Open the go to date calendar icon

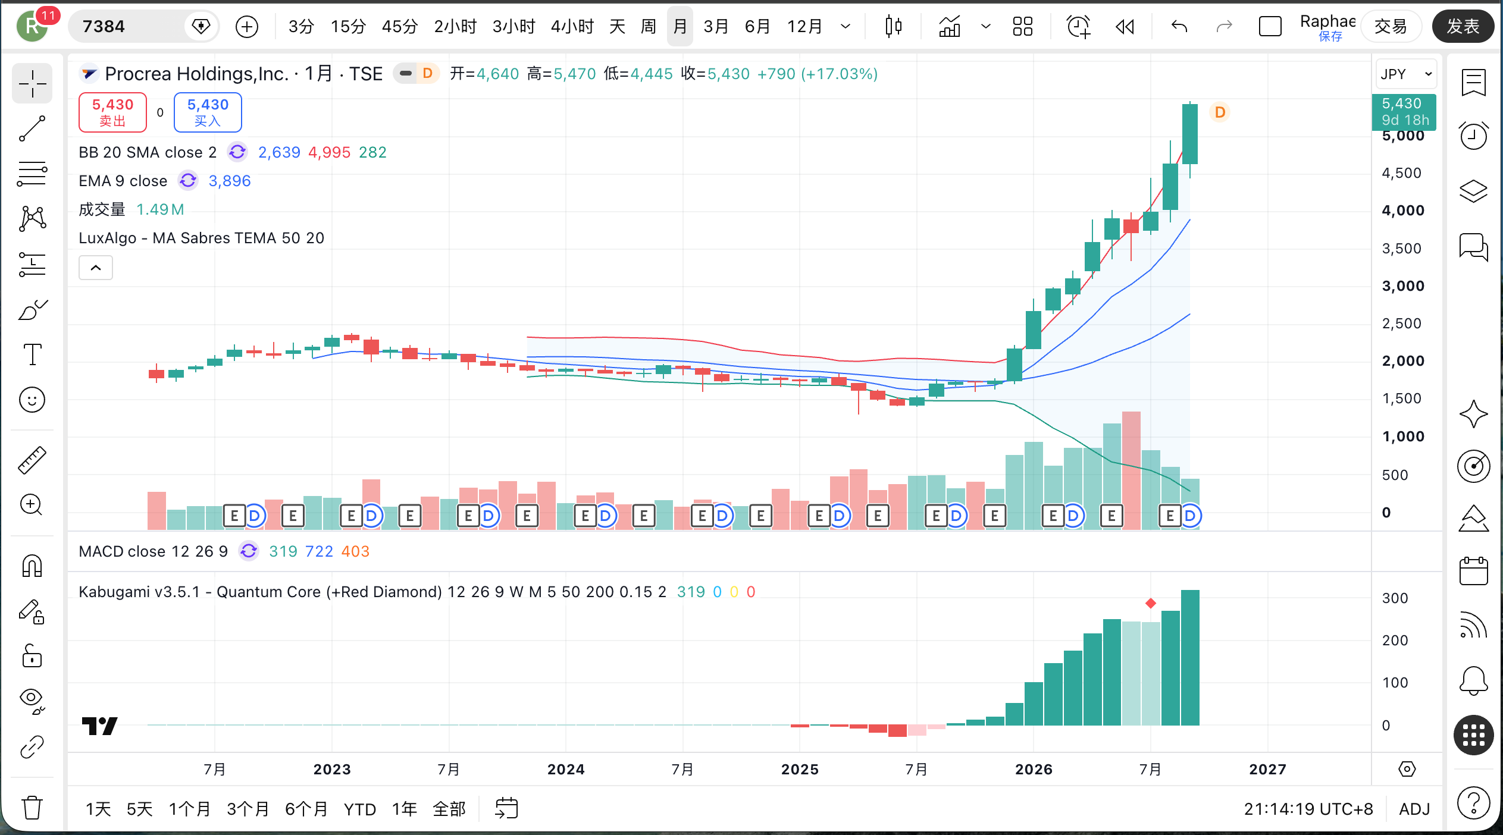(x=506, y=809)
